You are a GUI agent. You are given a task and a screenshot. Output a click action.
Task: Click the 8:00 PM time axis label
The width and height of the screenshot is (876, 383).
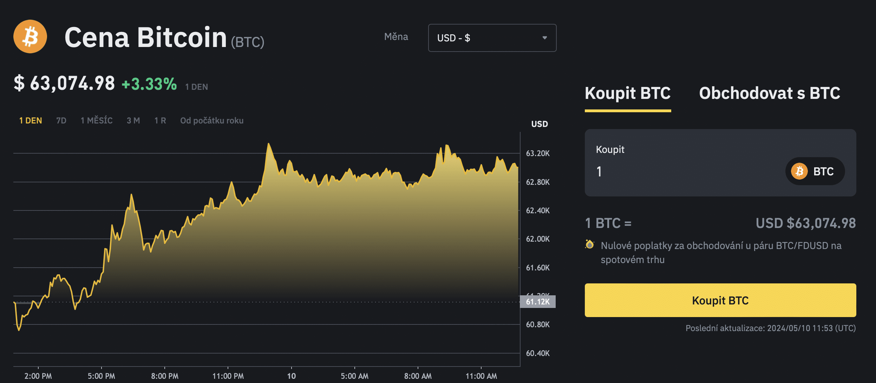(165, 376)
